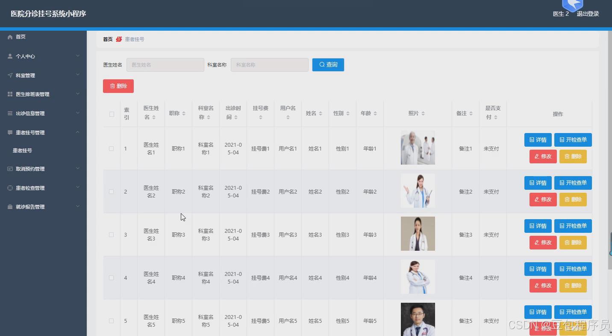
Task: Click the 医生排班表管理 grid icon
Action: pos(10,94)
